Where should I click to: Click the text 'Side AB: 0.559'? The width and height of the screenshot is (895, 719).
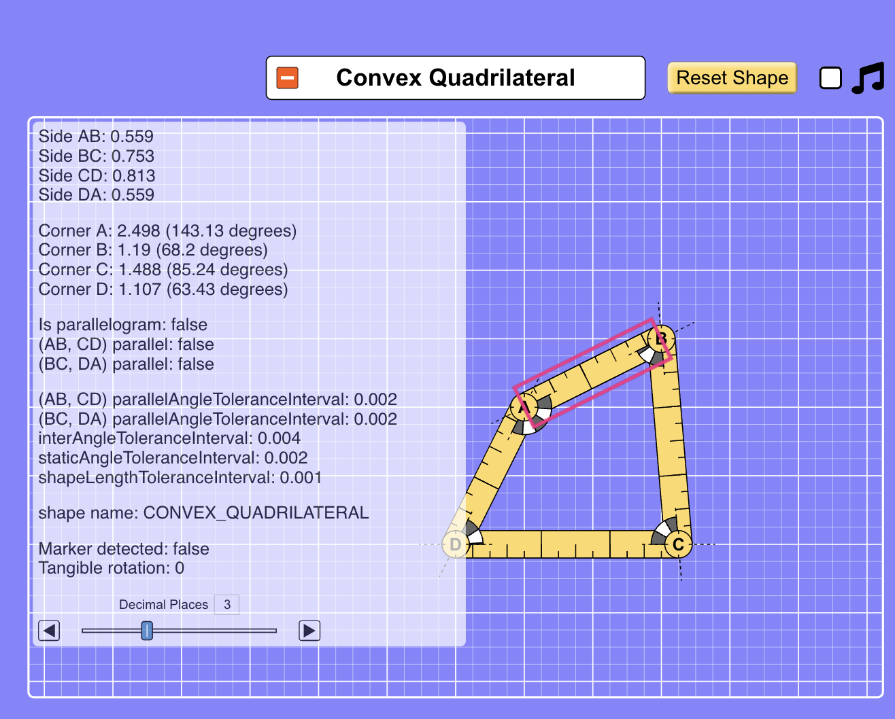coord(96,137)
